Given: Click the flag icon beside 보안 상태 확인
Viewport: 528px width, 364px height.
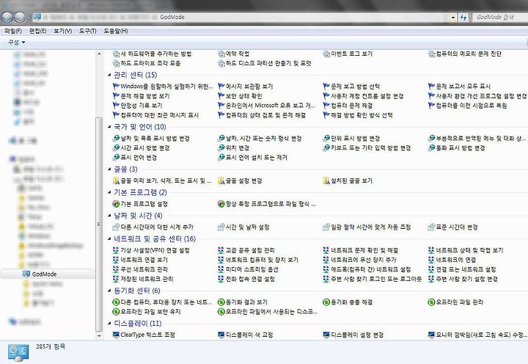Looking at the screenshot, I should tap(221, 95).
